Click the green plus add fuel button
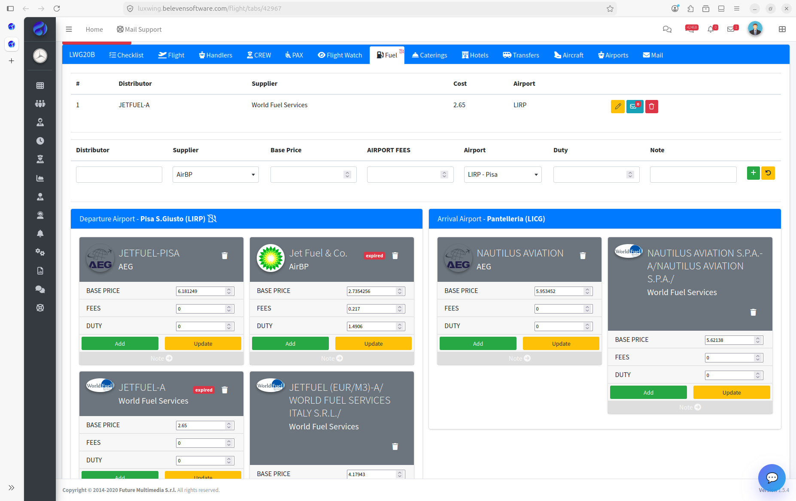The width and height of the screenshot is (796, 501). [753, 173]
